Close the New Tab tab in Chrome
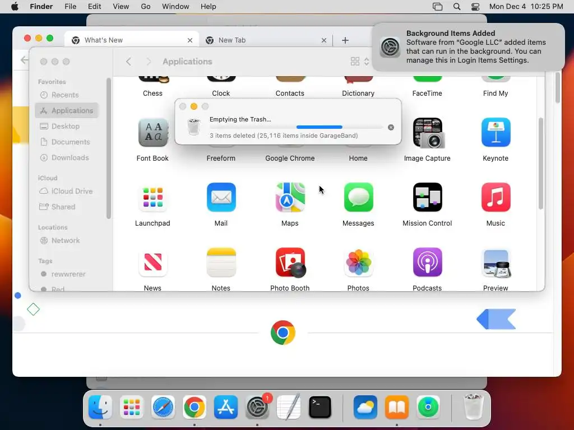This screenshot has width=574, height=430. (x=324, y=40)
